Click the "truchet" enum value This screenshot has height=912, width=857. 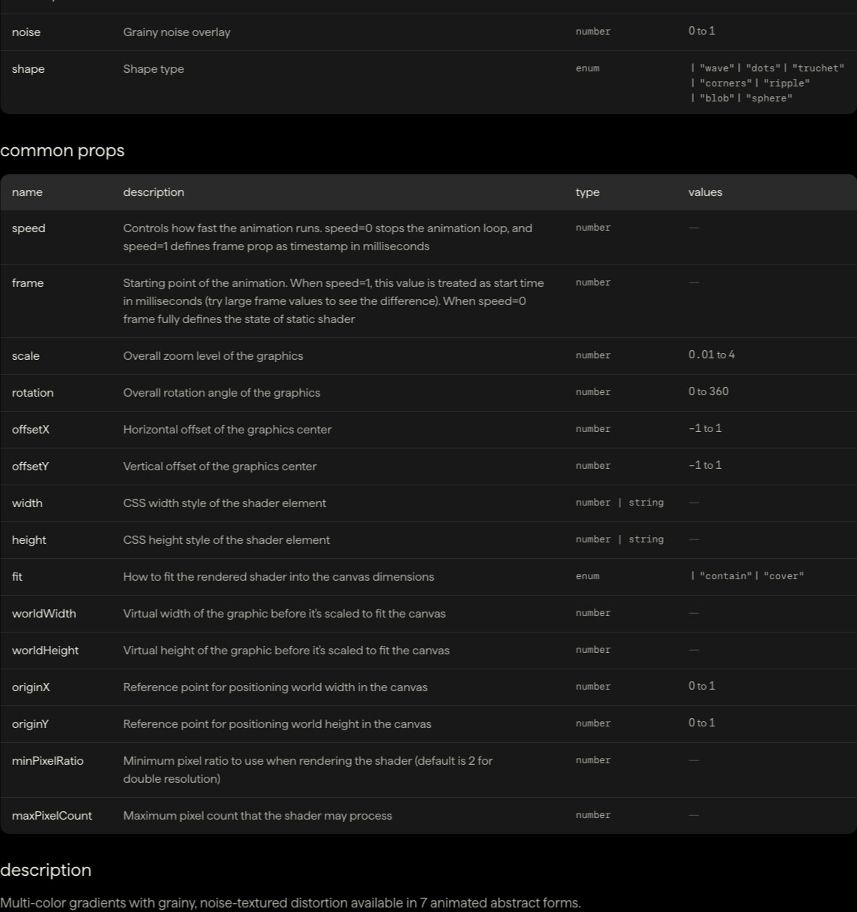click(818, 68)
